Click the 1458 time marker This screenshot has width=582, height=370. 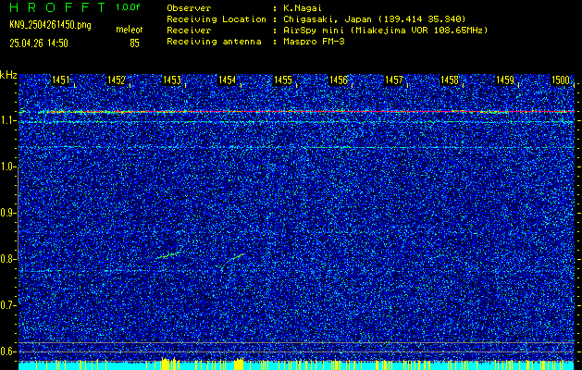450,80
